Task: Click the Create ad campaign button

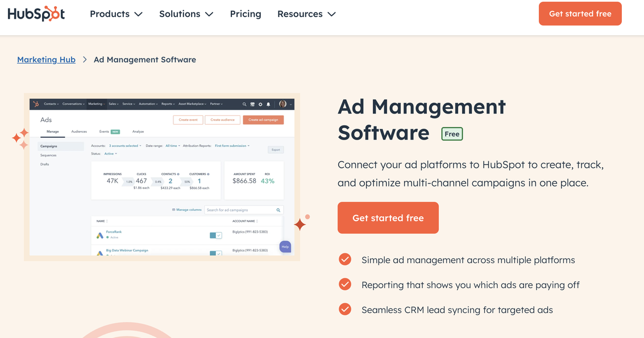Action: pyautogui.click(x=263, y=120)
